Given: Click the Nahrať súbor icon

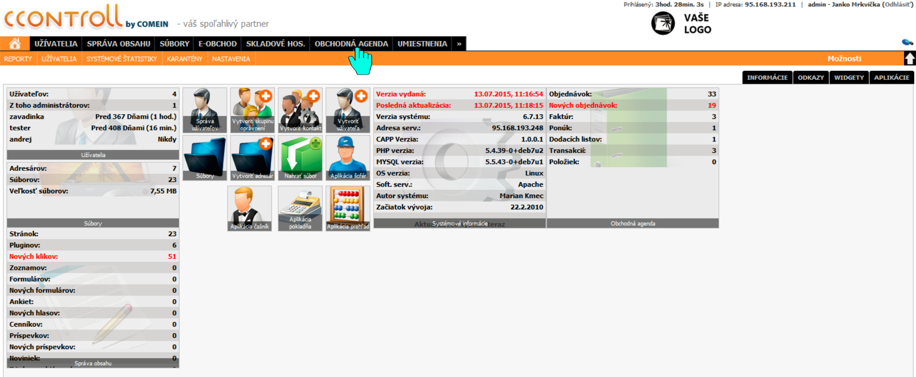Looking at the screenshot, I should (x=300, y=158).
